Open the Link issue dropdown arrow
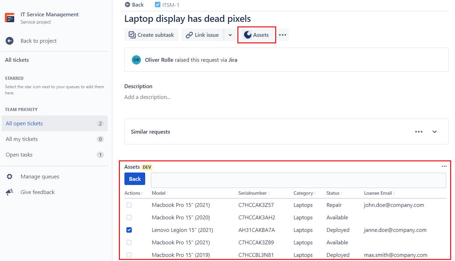455x261 pixels. [x=230, y=35]
